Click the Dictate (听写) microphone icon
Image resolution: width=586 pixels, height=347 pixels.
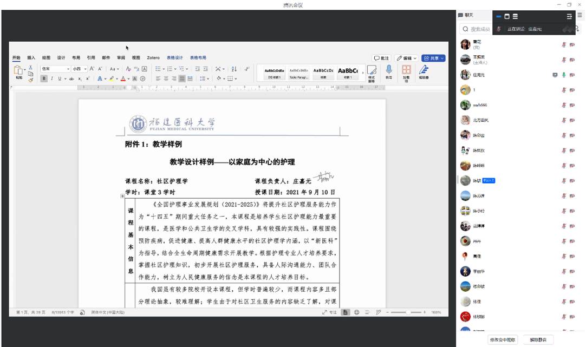point(388,70)
